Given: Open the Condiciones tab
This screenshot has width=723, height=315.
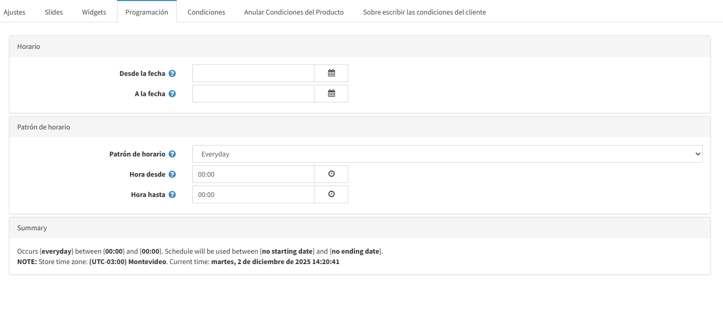Looking at the screenshot, I should 206,12.
